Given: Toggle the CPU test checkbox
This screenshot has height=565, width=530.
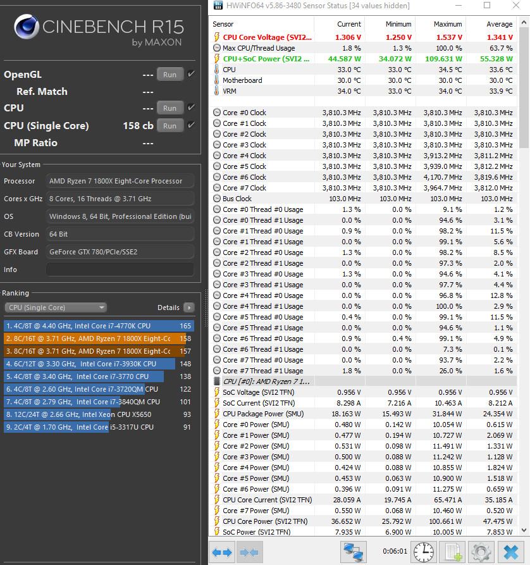Looking at the screenshot, I should tap(192, 108).
